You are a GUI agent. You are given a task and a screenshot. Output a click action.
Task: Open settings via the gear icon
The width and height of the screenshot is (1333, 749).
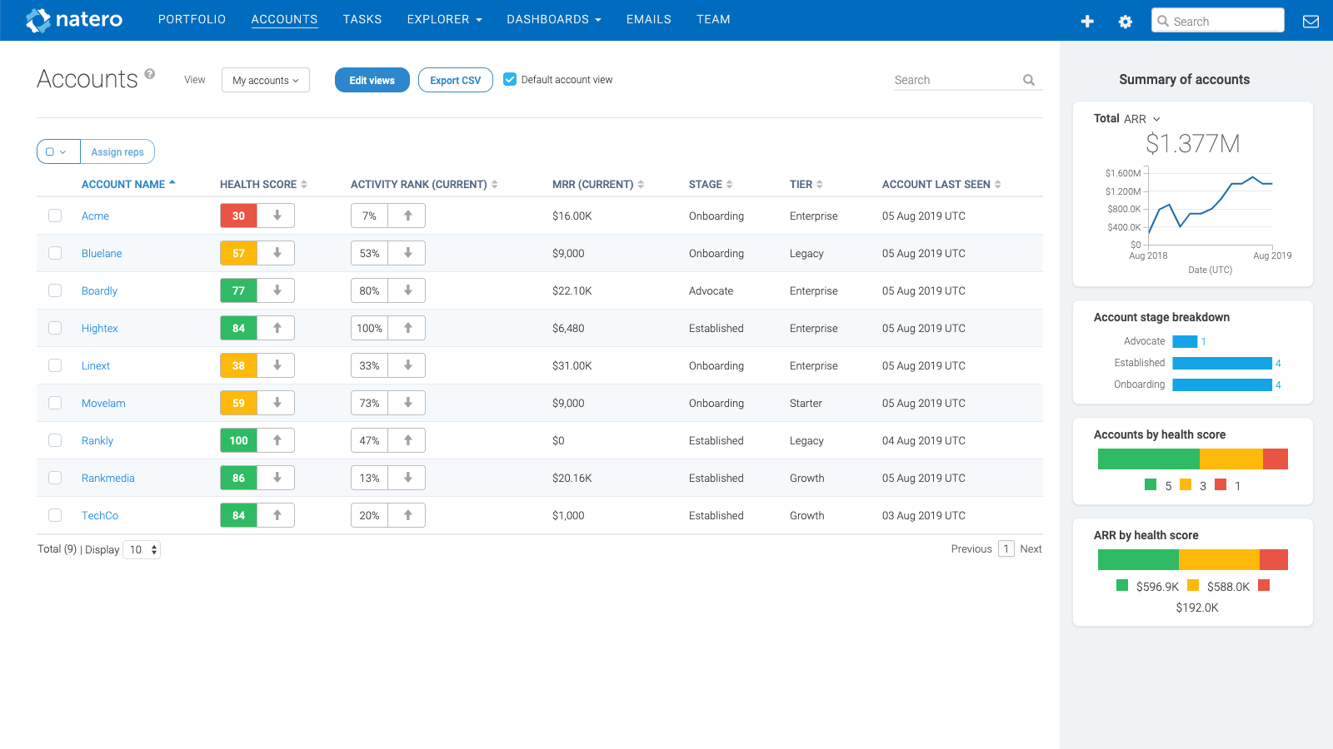click(x=1125, y=21)
